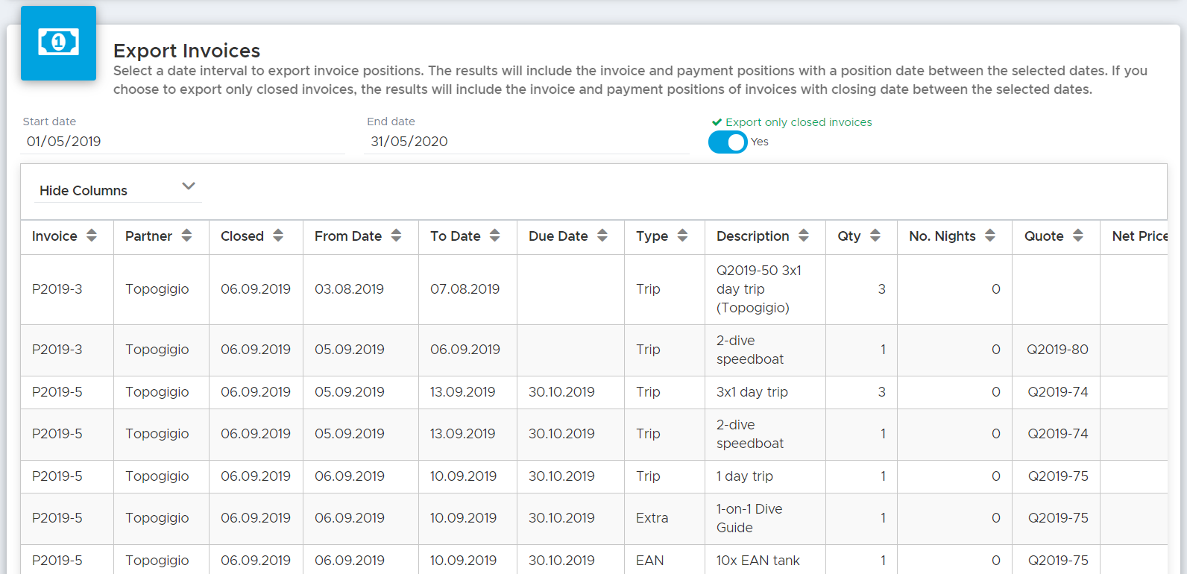Select the Q2019-80 quote cell

tap(1057, 350)
